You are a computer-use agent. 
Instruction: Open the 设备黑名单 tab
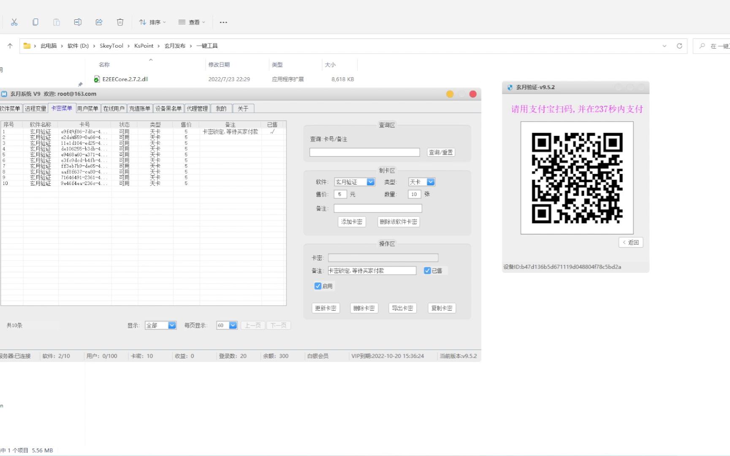coord(168,109)
